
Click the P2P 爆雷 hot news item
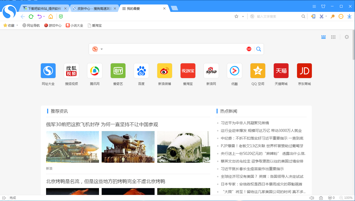tap(262, 146)
